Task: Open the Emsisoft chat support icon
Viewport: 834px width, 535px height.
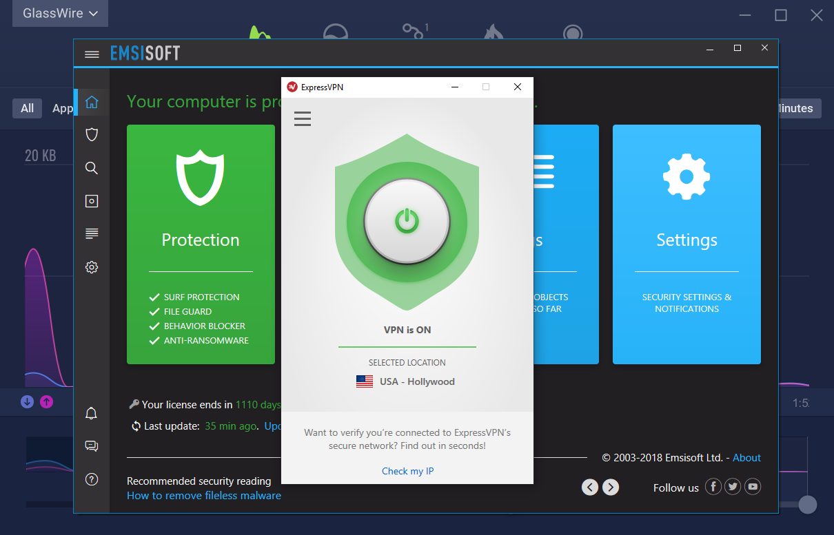Action: coord(91,446)
